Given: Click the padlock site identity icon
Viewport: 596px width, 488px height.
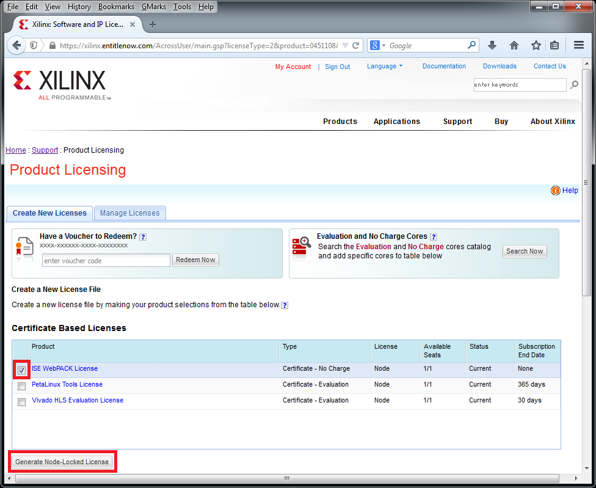Looking at the screenshot, I should [x=53, y=46].
